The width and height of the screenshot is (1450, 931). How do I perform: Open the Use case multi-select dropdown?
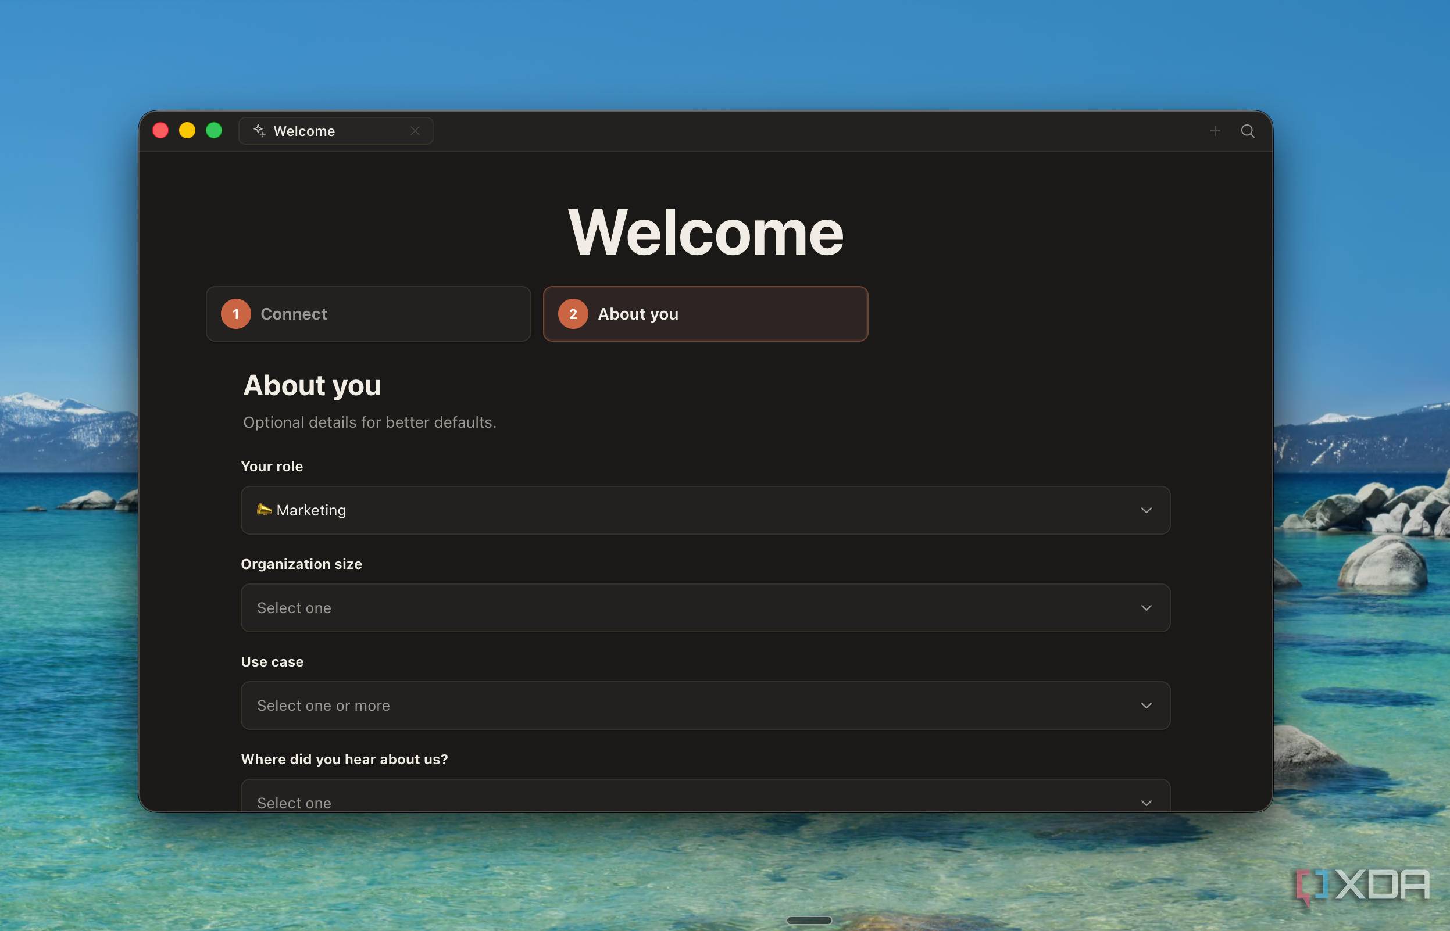(705, 706)
